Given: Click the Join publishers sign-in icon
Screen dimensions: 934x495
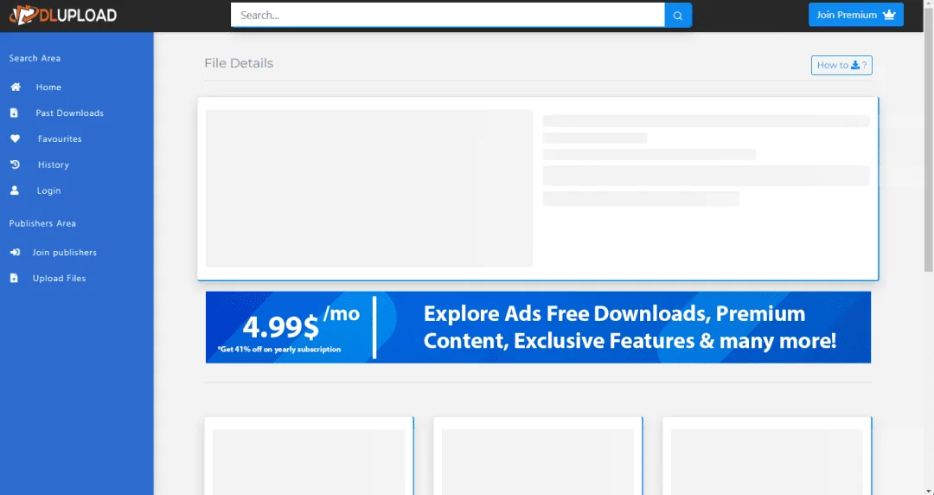Looking at the screenshot, I should (15, 253).
